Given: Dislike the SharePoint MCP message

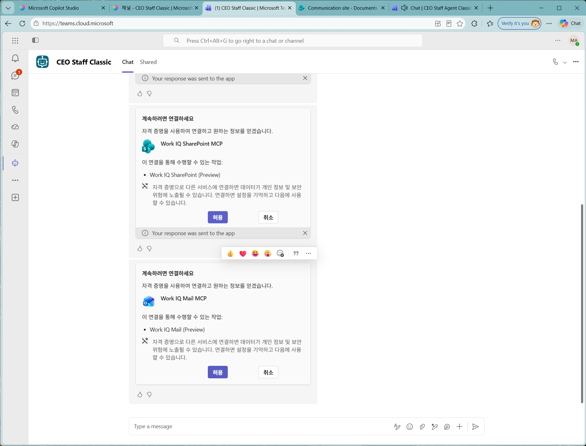Looking at the screenshot, I should (149, 249).
